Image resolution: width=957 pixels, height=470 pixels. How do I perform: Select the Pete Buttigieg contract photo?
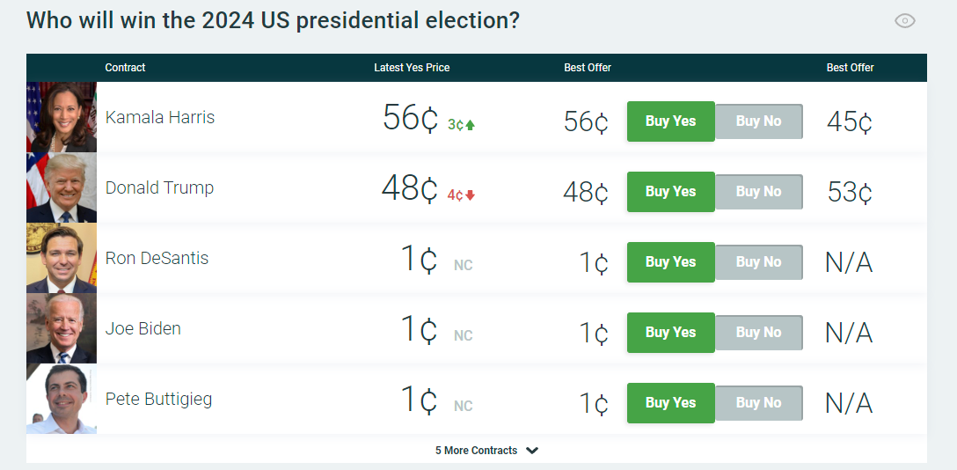coord(62,400)
